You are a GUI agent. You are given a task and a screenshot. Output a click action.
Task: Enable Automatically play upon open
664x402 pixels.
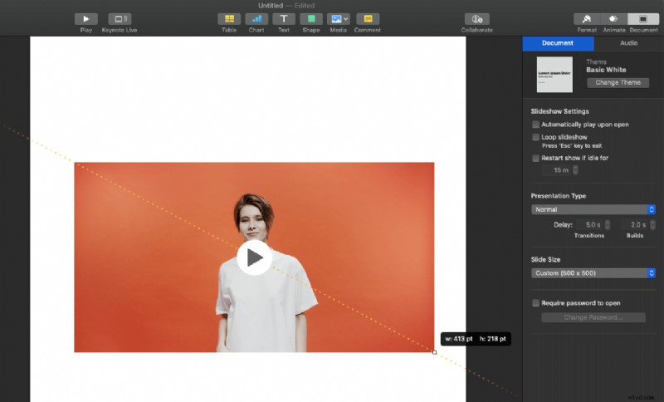(535, 125)
